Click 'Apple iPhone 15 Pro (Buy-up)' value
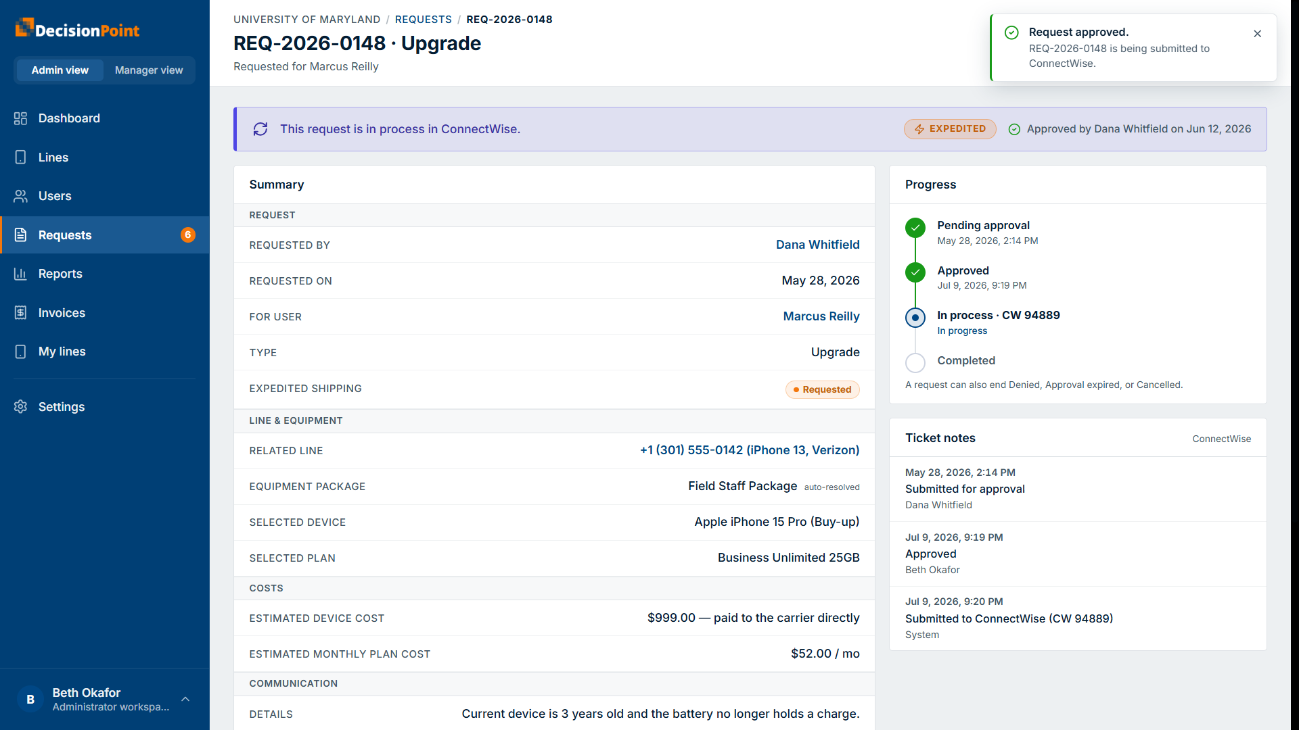This screenshot has width=1299, height=730. click(x=777, y=522)
